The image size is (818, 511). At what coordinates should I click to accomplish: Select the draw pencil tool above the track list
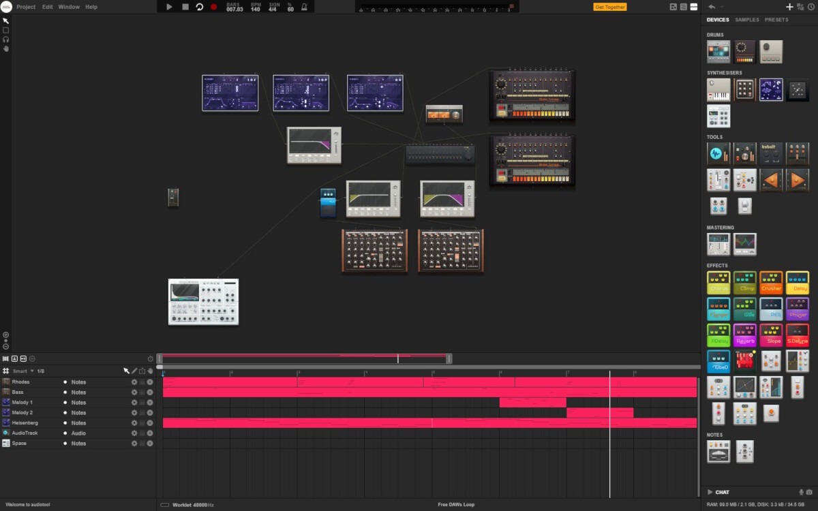tap(134, 371)
